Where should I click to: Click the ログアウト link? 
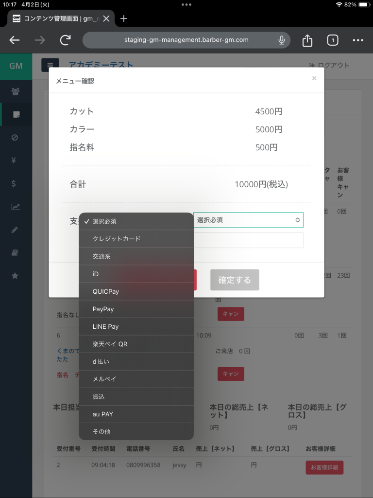pyautogui.click(x=329, y=66)
